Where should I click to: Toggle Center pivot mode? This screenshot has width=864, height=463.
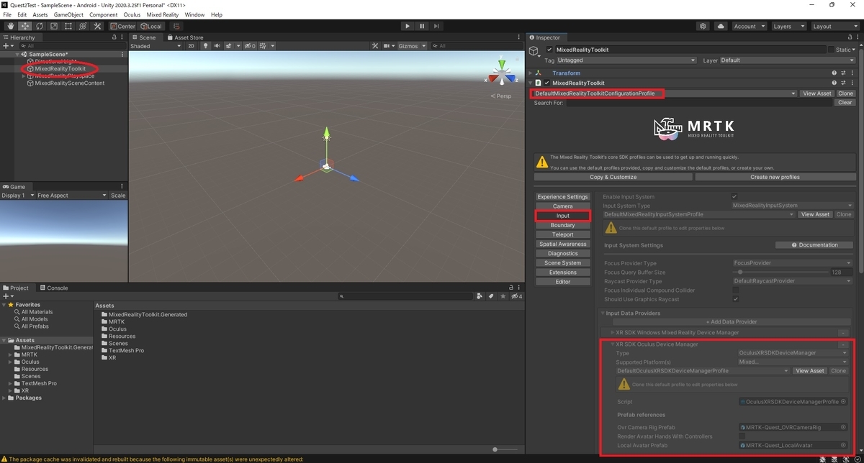tap(123, 26)
